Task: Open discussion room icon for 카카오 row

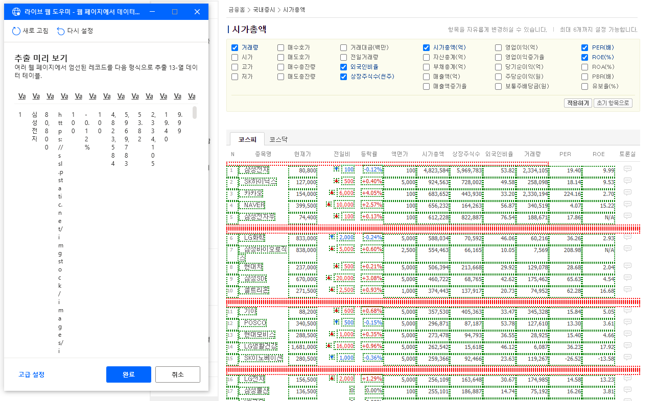Action: click(627, 193)
